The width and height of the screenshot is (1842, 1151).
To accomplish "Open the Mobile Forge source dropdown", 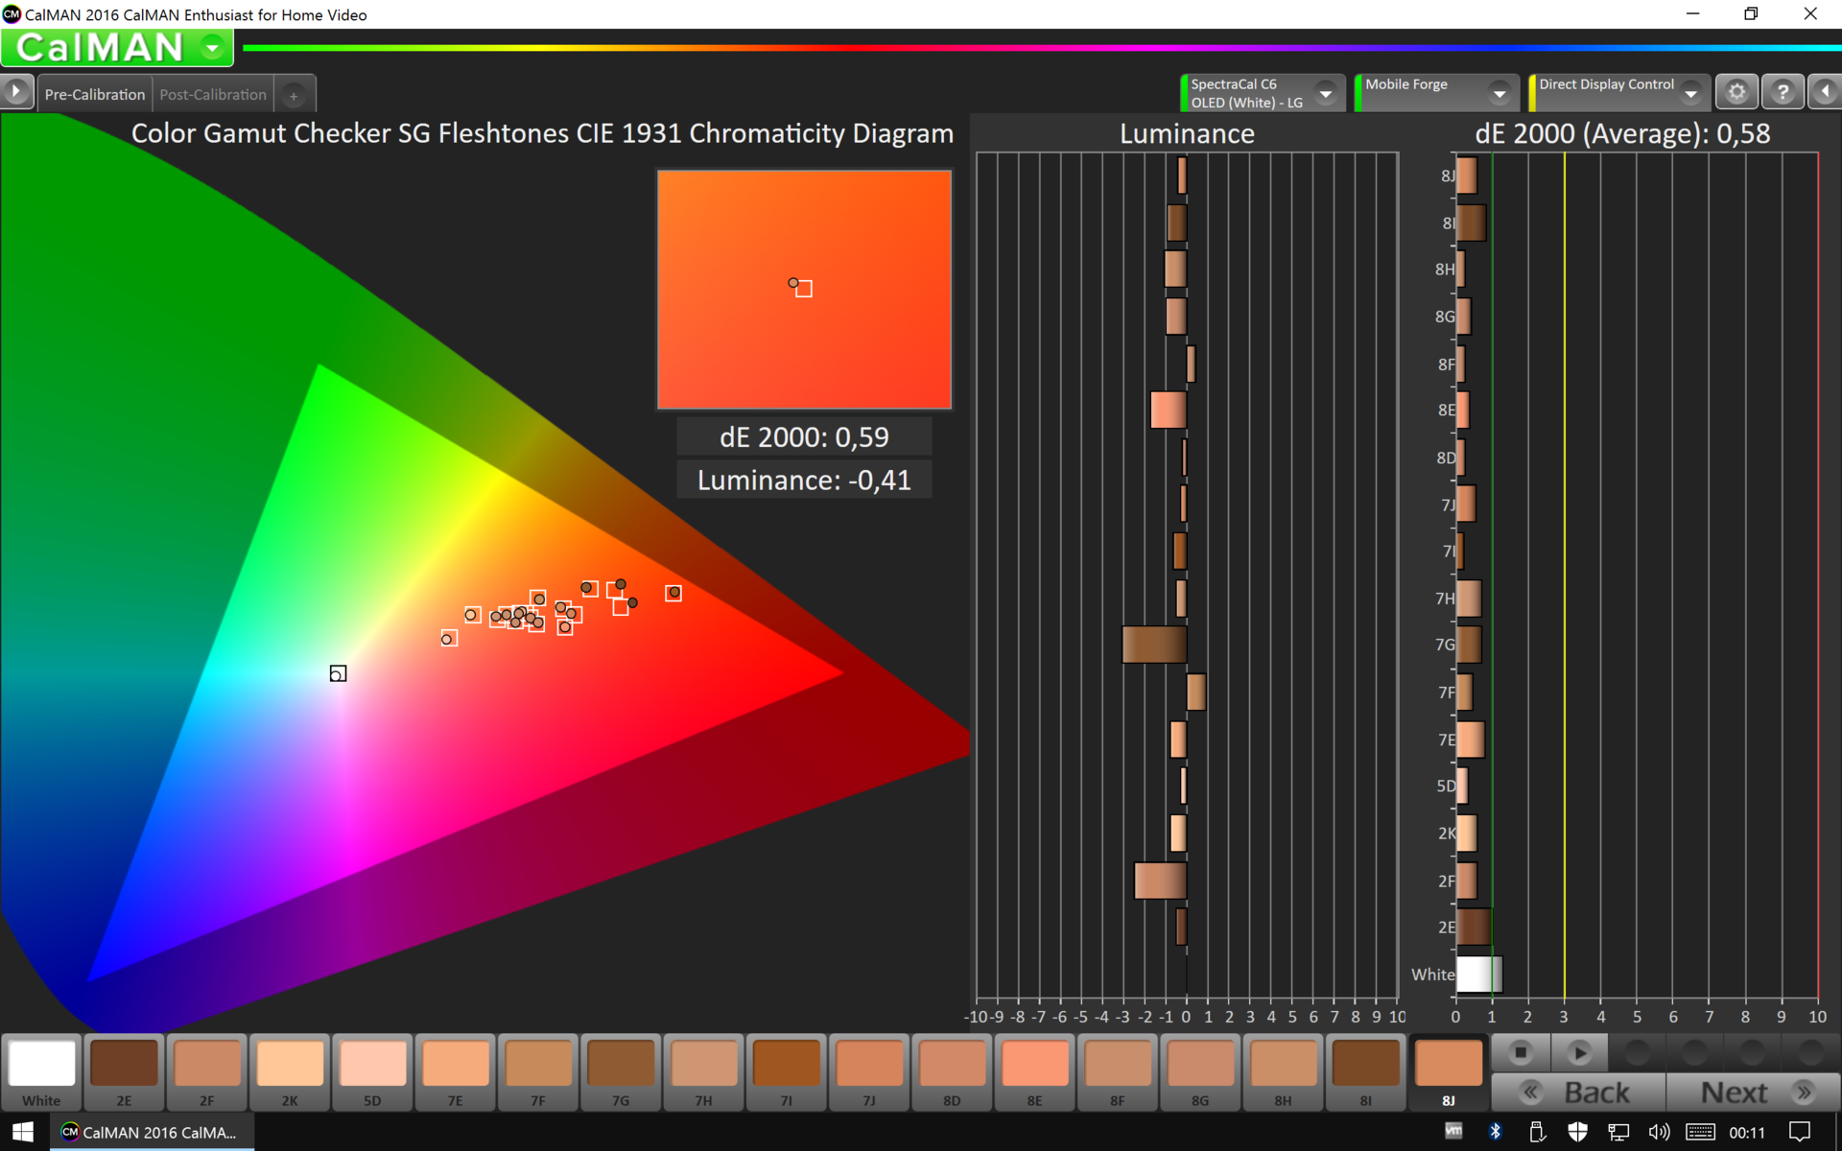I will pyautogui.click(x=1500, y=93).
